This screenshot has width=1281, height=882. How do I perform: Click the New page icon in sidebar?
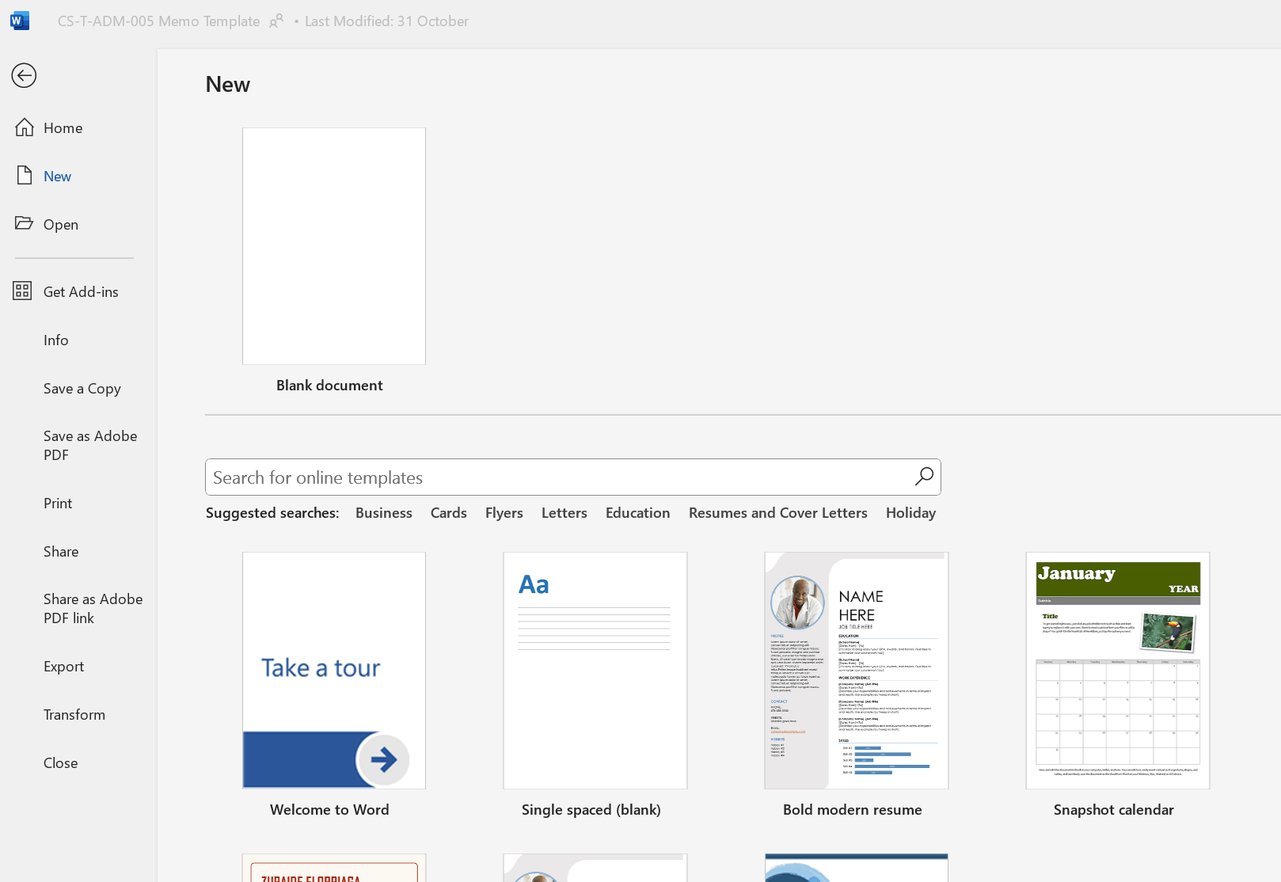click(25, 175)
